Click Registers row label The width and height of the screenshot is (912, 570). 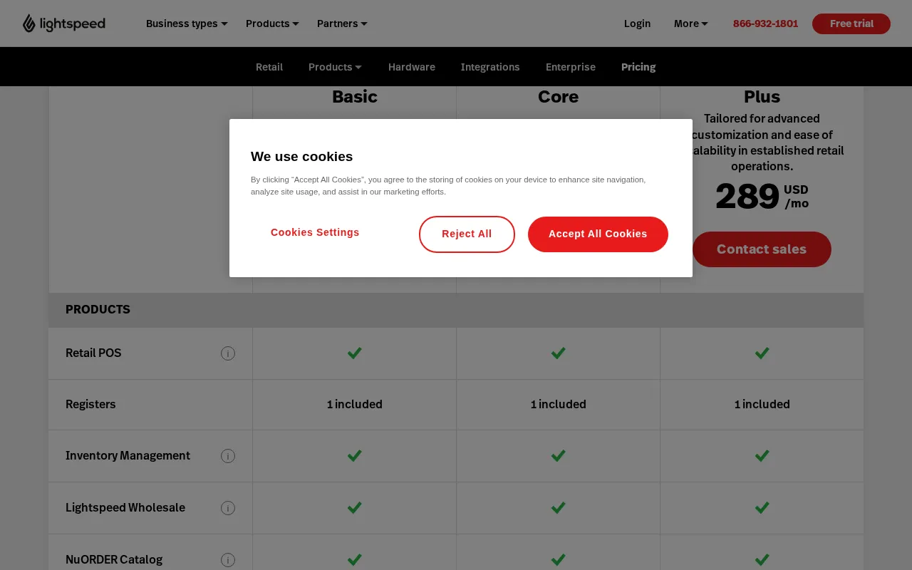90,405
